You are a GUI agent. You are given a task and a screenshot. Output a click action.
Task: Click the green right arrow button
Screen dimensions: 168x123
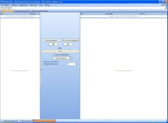click(x=68, y=44)
